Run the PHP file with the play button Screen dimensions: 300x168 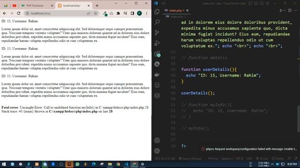(x=281, y=10)
